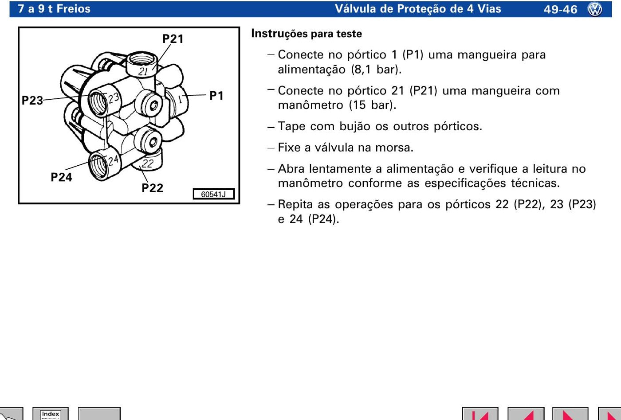Click the blank button beside Index
The image size is (621, 420).
point(99,414)
